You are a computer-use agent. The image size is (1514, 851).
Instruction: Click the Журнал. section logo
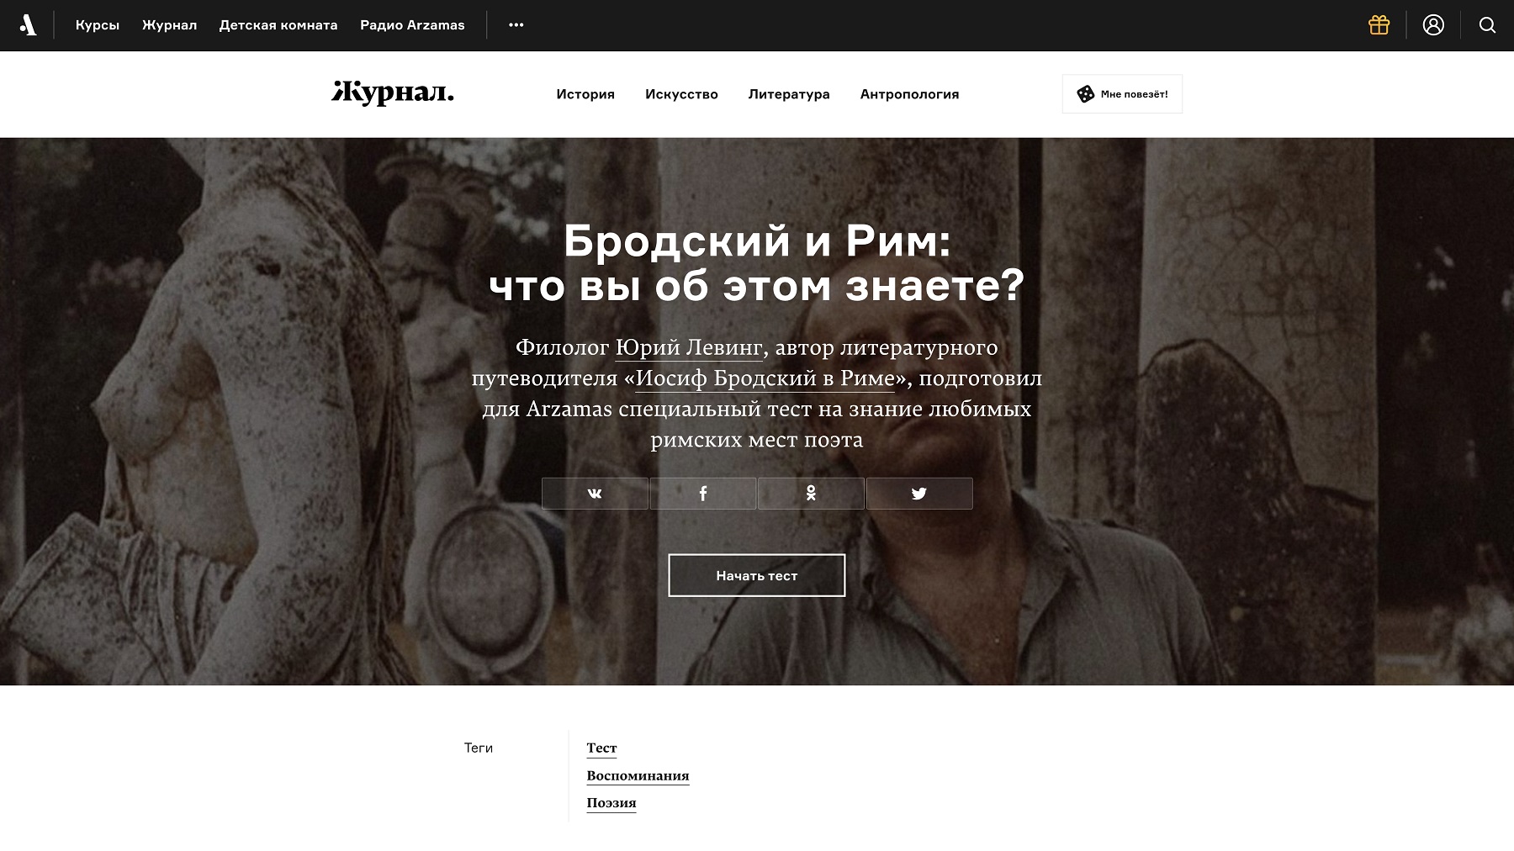click(393, 92)
